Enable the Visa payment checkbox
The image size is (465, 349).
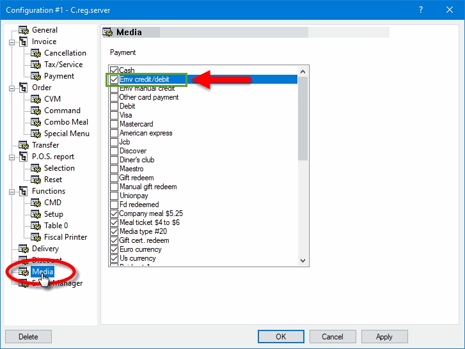[114, 115]
